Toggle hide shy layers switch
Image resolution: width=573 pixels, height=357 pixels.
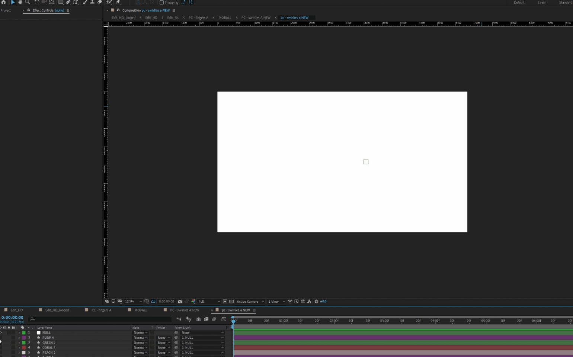pos(199,319)
